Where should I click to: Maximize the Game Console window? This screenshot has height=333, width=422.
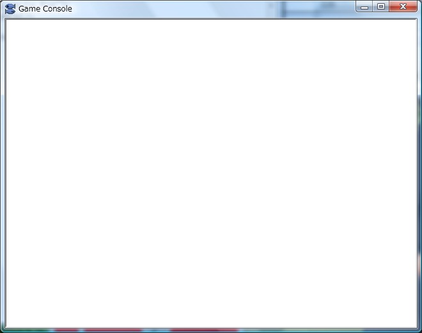(381, 6)
